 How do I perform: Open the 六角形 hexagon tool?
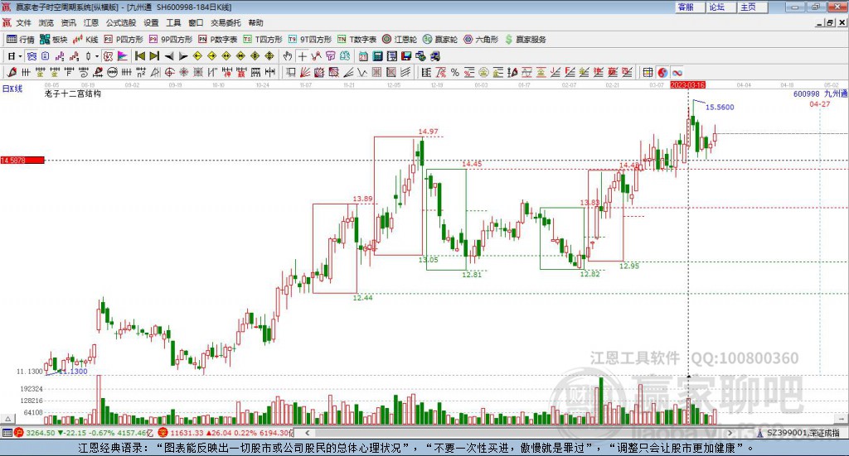tap(481, 40)
